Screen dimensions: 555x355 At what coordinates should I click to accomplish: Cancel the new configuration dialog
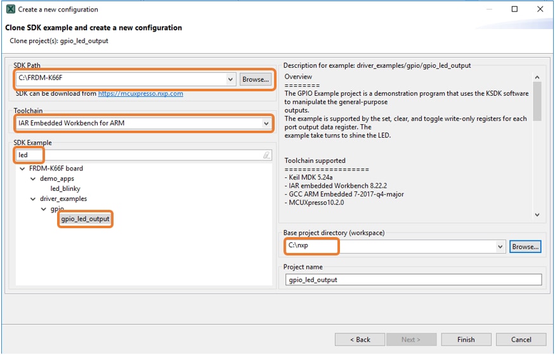pyautogui.click(x=521, y=339)
